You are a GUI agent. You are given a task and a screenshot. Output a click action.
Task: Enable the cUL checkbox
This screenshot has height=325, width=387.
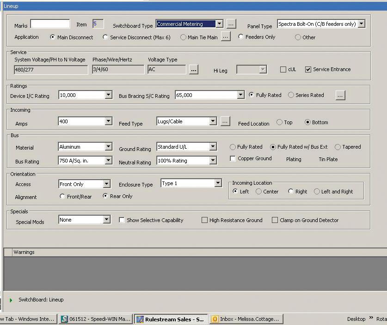[283, 70]
